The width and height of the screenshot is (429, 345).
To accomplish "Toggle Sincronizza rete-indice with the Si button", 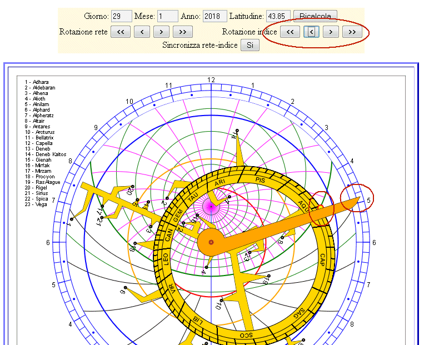I will point(250,45).
